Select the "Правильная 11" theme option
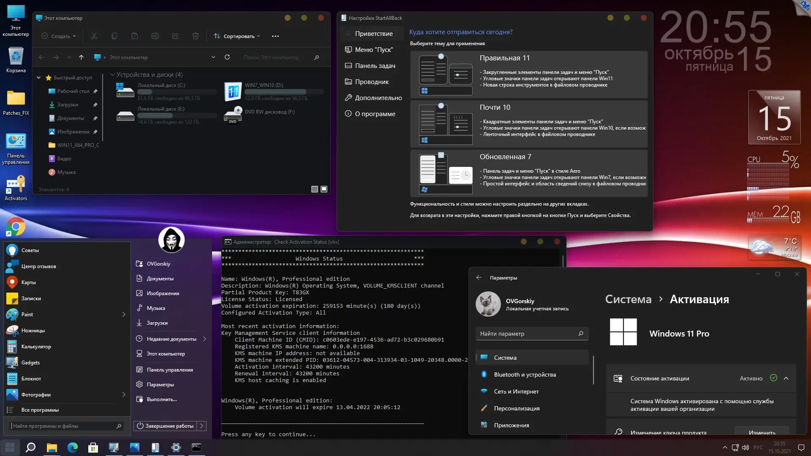Screen dimensions: 811x456 pos(528,74)
